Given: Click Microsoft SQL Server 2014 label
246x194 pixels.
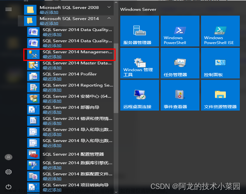Looking at the screenshot, I should point(69,19).
